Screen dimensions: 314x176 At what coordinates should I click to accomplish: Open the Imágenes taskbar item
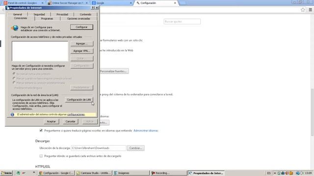click(131, 173)
